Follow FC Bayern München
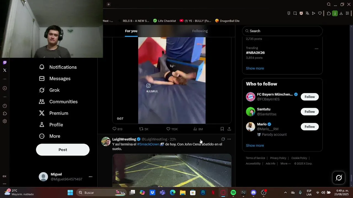The height and width of the screenshot is (198, 353). coord(310,97)
